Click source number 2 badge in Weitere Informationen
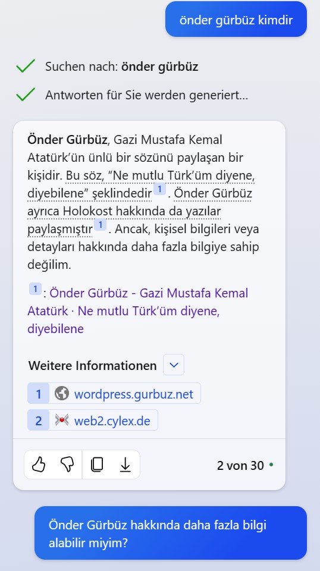 tap(38, 421)
